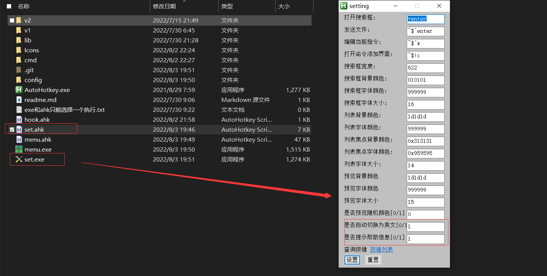Toggle the select-all checkbox in header
547x276 pixels.
tap(9, 6)
